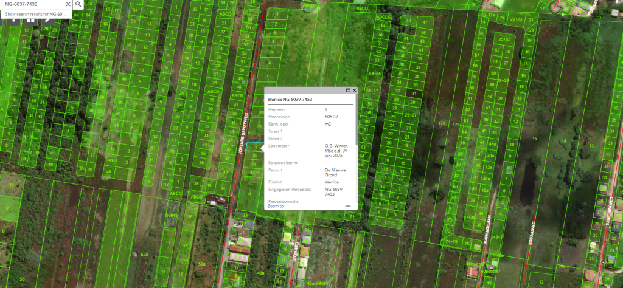
Task: Clear the search box text
Action: 67,4
